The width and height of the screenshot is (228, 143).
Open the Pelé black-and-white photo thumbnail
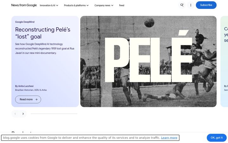click(x=148, y=61)
